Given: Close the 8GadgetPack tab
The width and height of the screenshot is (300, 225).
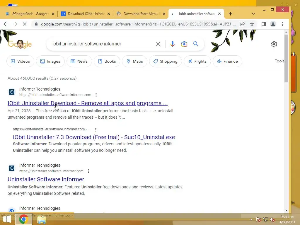Looking at the screenshot, I should point(53,14).
